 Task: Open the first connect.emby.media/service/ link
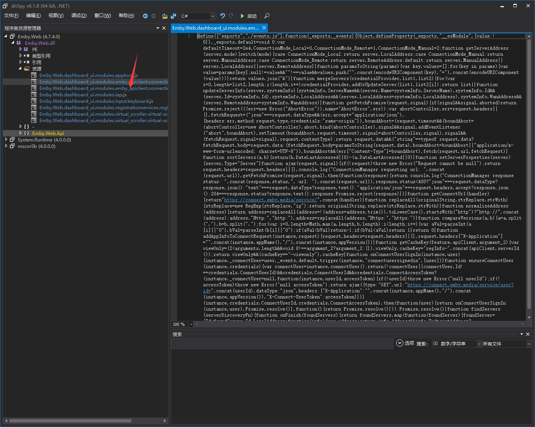[x=271, y=200]
